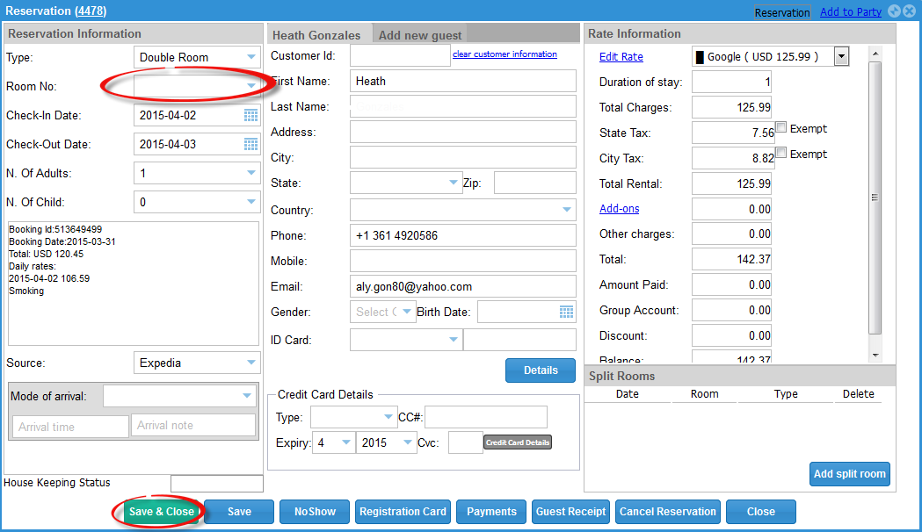The image size is (922, 532).
Task: Click the rate panel scroll-down arrow
Action: coord(875,355)
